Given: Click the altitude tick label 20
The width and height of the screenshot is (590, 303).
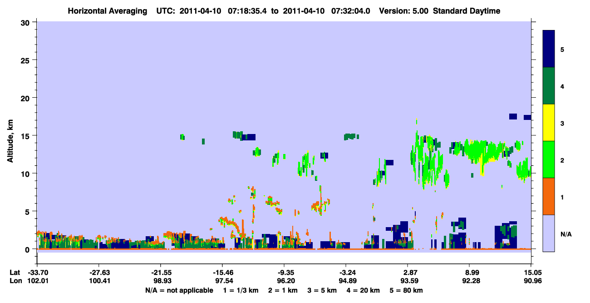Looking at the screenshot, I should pos(26,98).
